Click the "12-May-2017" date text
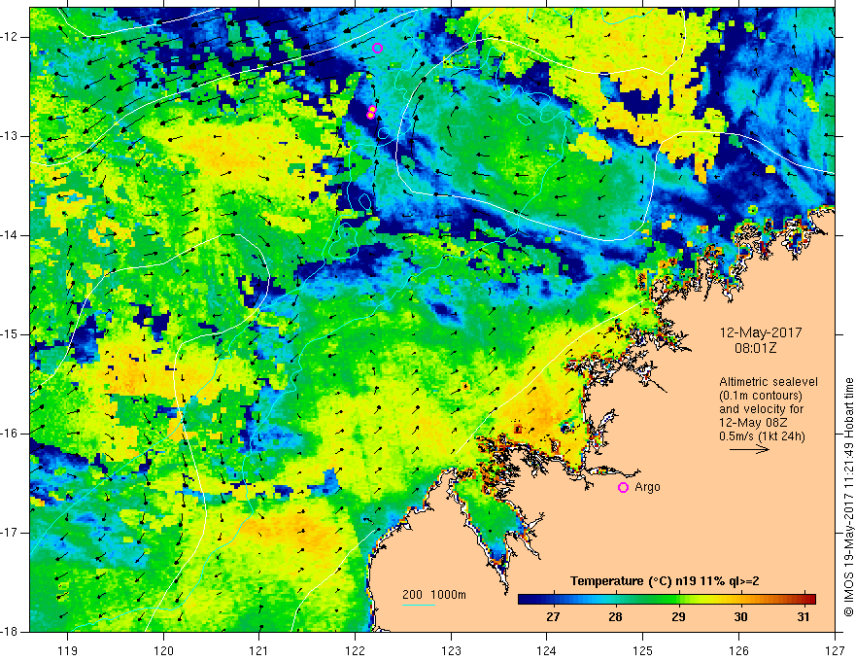The image size is (855, 661). pyautogui.click(x=761, y=332)
